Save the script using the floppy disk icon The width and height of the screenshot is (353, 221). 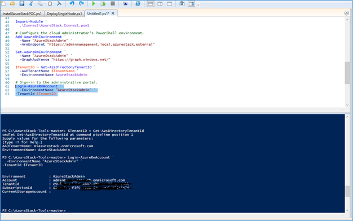point(21,3)
